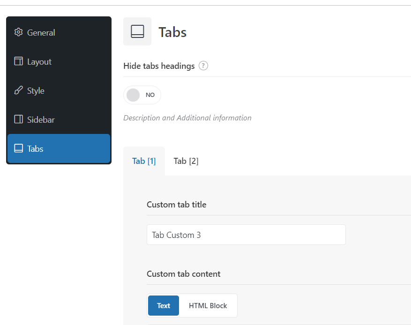Open the General settings section

pos(59,32)
